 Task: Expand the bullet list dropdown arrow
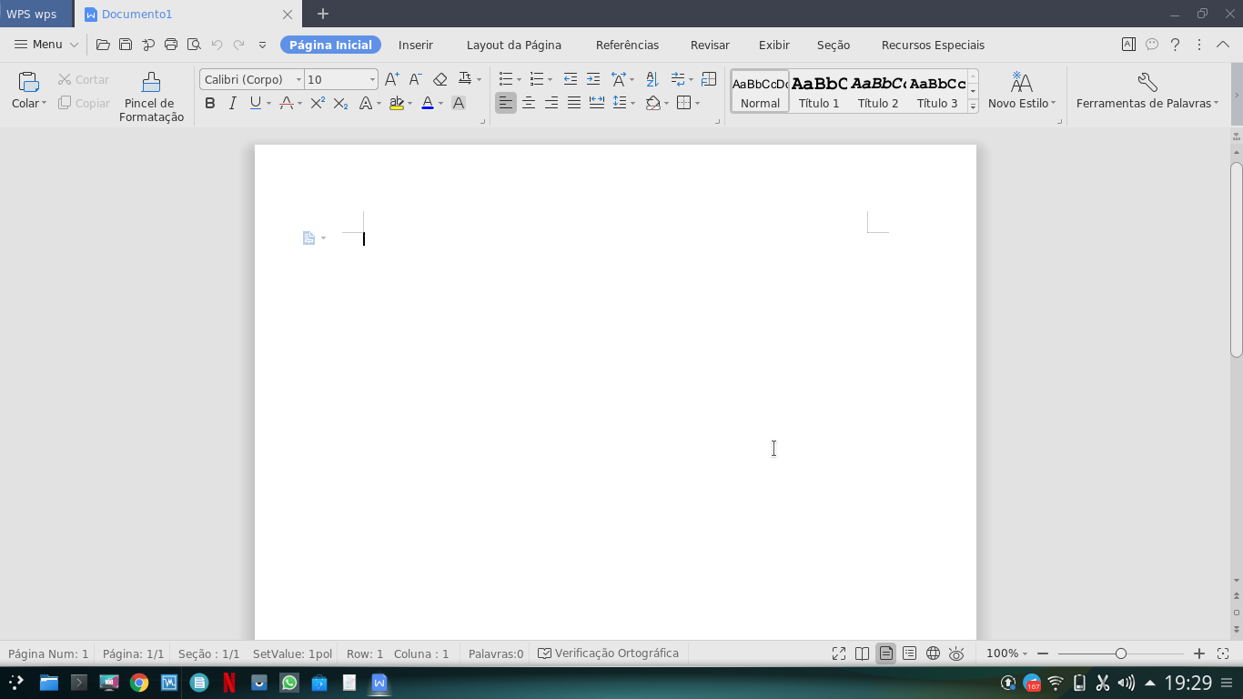(x=520, y=80)
